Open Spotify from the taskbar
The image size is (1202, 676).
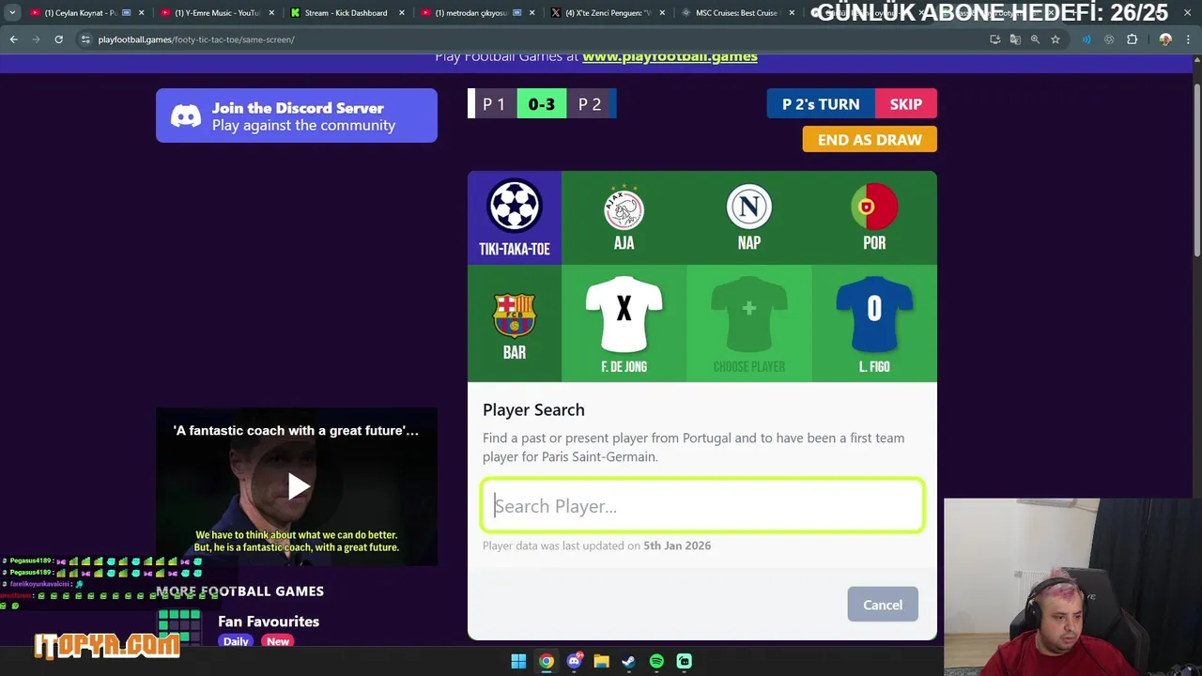pyautogui.click(x=656, y=661)
